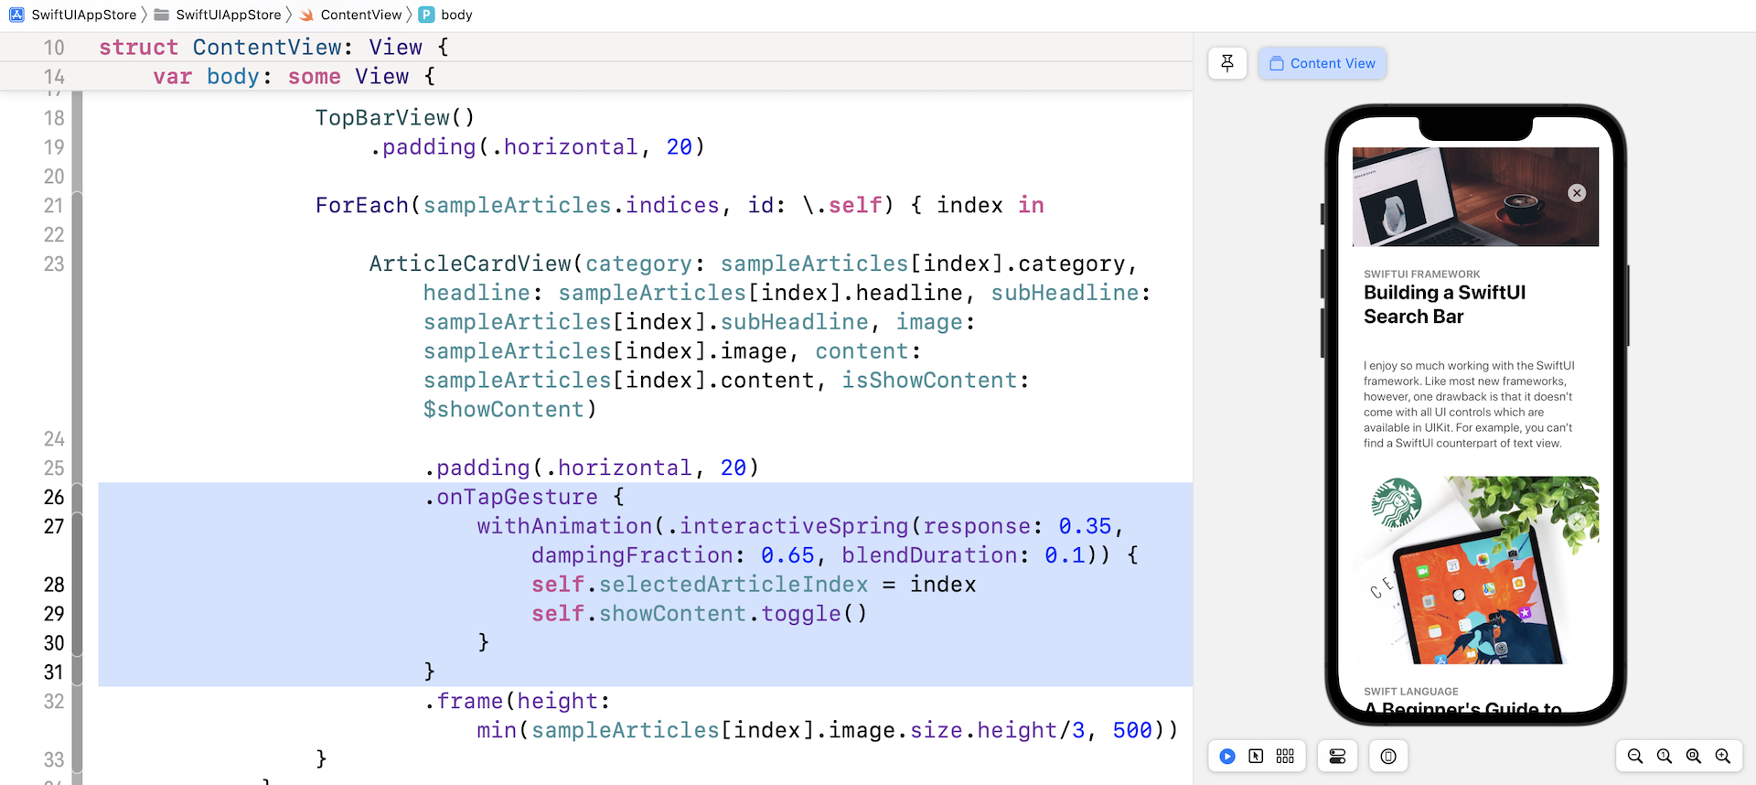The height and width of the screenshot is (785, 1756).
Task: Click line number 21 in the gutter
Action: (54, 206)
